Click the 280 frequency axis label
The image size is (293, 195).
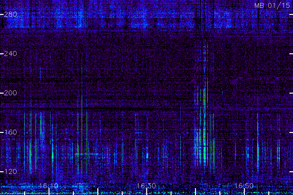(x=10, y=14)
